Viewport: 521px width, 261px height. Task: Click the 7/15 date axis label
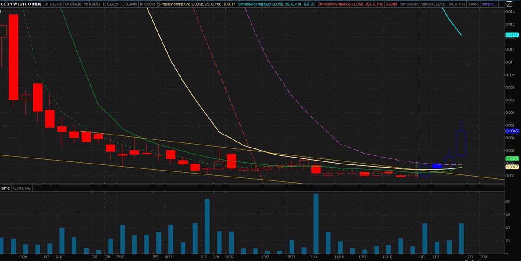tap(121, 257)
